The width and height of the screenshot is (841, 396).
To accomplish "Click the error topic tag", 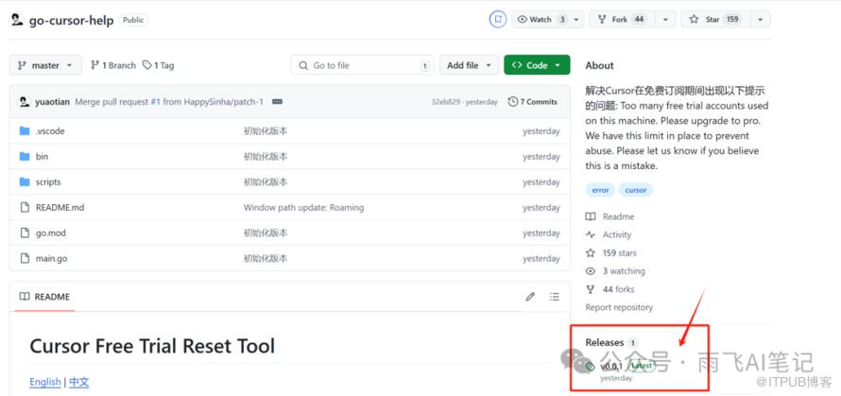I will pos(600,190).
